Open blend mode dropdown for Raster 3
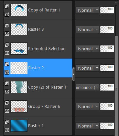Viewport: 119px width, 136px height. pos(87,29)
